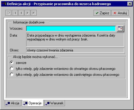134x110 pixels.
Task: Open the Wzorzec list picker icon
Action: (x=120, y=29)
